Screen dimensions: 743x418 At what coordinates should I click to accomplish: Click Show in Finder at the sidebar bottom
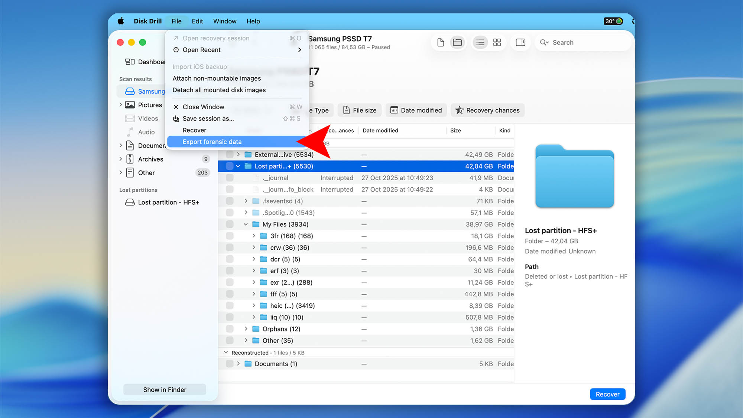pyautogui.click(x=165, y=389)
